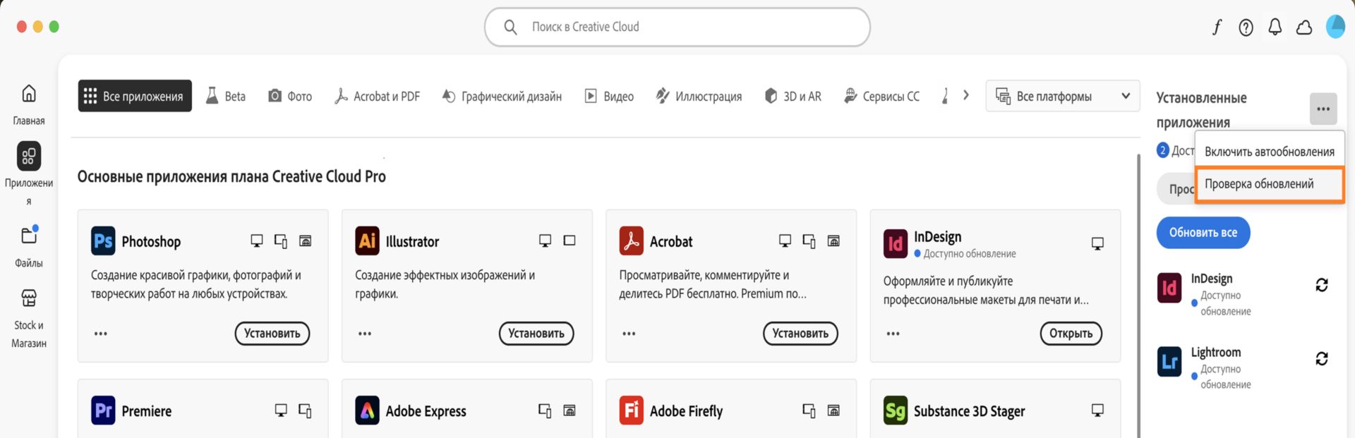Open more options for Illustrator card
This screenshot has height=438, width=1355.
click(x=365, y=334)
